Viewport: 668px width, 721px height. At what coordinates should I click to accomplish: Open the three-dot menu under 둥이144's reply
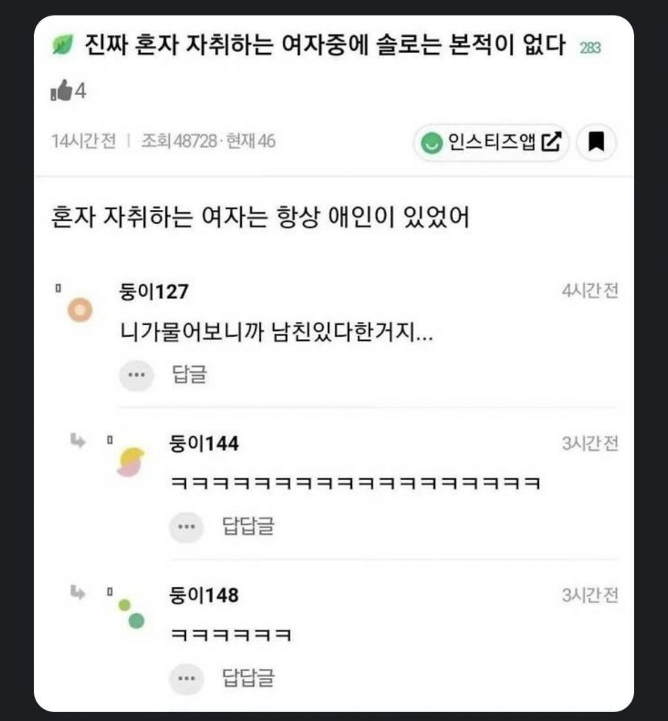click(186, 527)
